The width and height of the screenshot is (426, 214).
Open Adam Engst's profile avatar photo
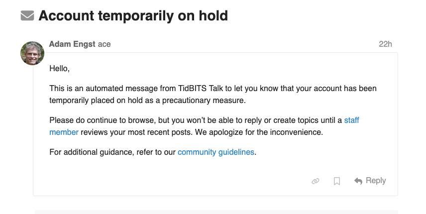(x=32, y=53)
